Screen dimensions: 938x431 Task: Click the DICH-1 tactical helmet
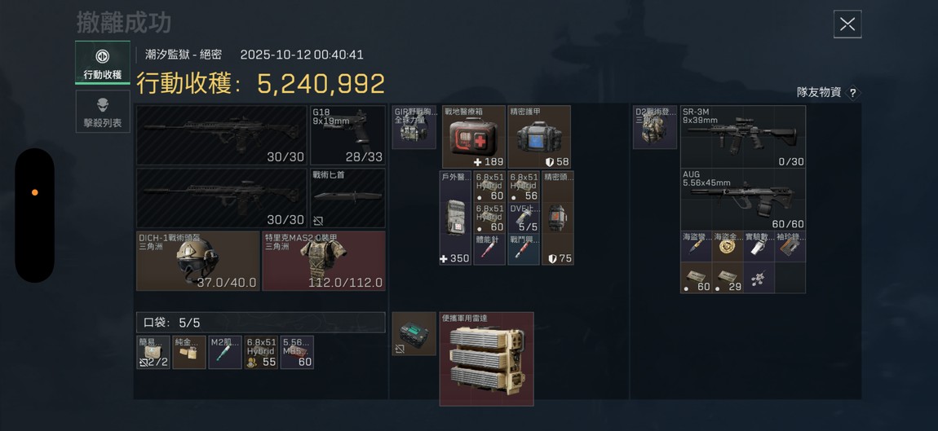[x=198, y=261]
